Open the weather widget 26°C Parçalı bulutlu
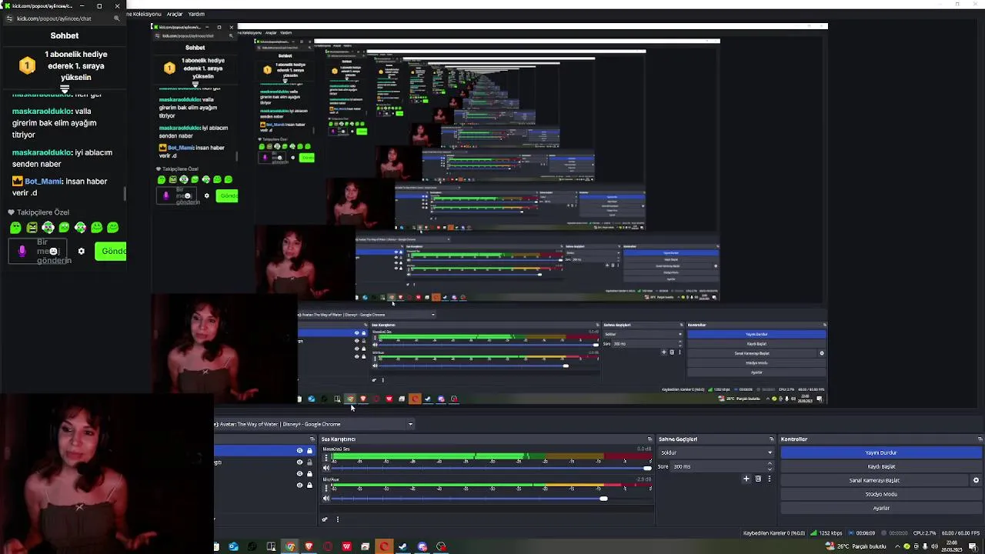Screen dimensions: 985x554 pyautogui.click(x=856, y=546)
